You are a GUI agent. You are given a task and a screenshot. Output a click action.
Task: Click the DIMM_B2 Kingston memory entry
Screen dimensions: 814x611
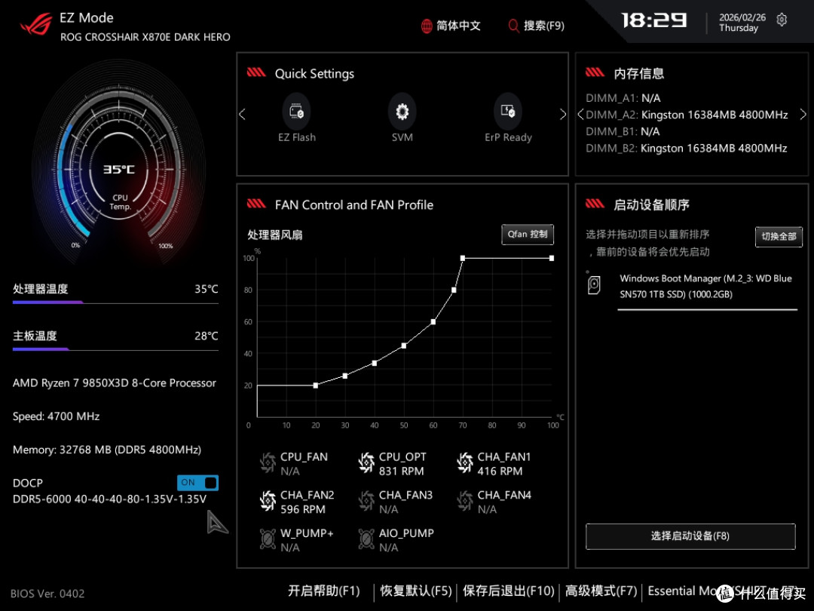[687, 148]
